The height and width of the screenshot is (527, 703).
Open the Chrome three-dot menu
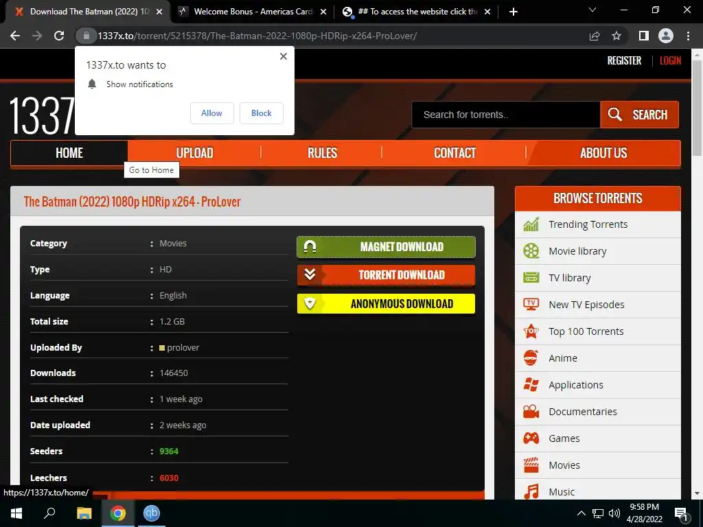click(x=688, y=36)
